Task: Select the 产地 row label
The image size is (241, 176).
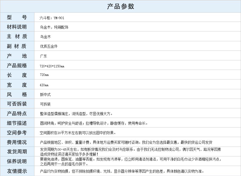Action: point(17,56)
